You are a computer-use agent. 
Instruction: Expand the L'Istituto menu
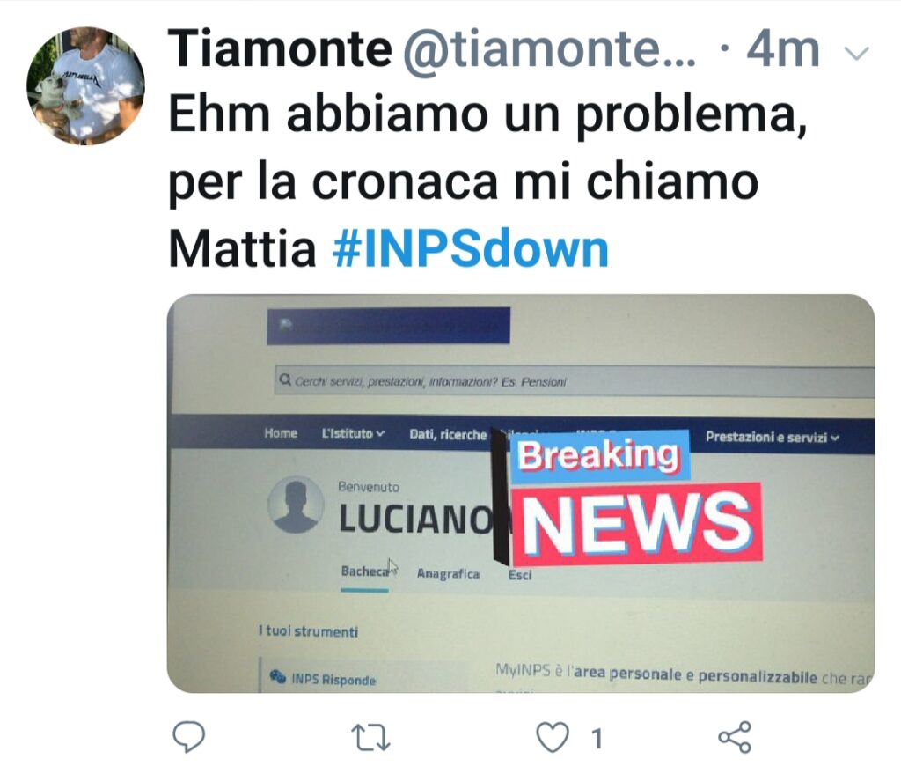coord(353,433)
